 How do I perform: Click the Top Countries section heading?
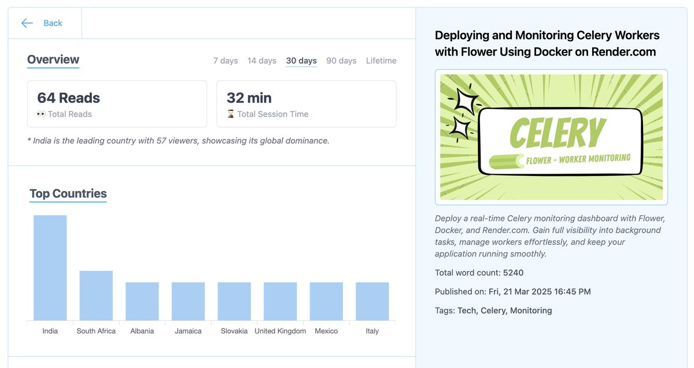click(x=68, y=193)
